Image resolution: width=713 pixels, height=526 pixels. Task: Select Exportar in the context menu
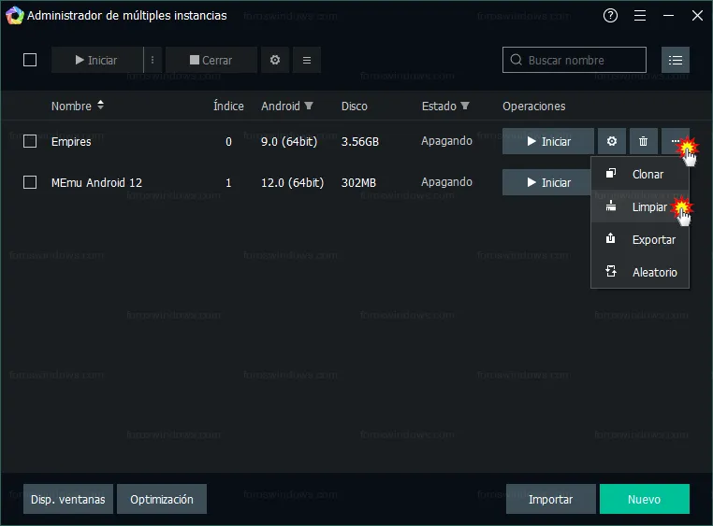[x=653, y=240]
